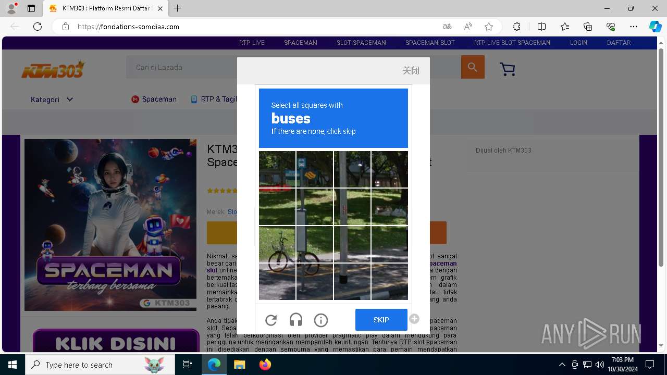This screenshot has width=667, height=375.
Task: Select the KTM303 browser tab
Action: pyautogui.click(x=106, y=8)
